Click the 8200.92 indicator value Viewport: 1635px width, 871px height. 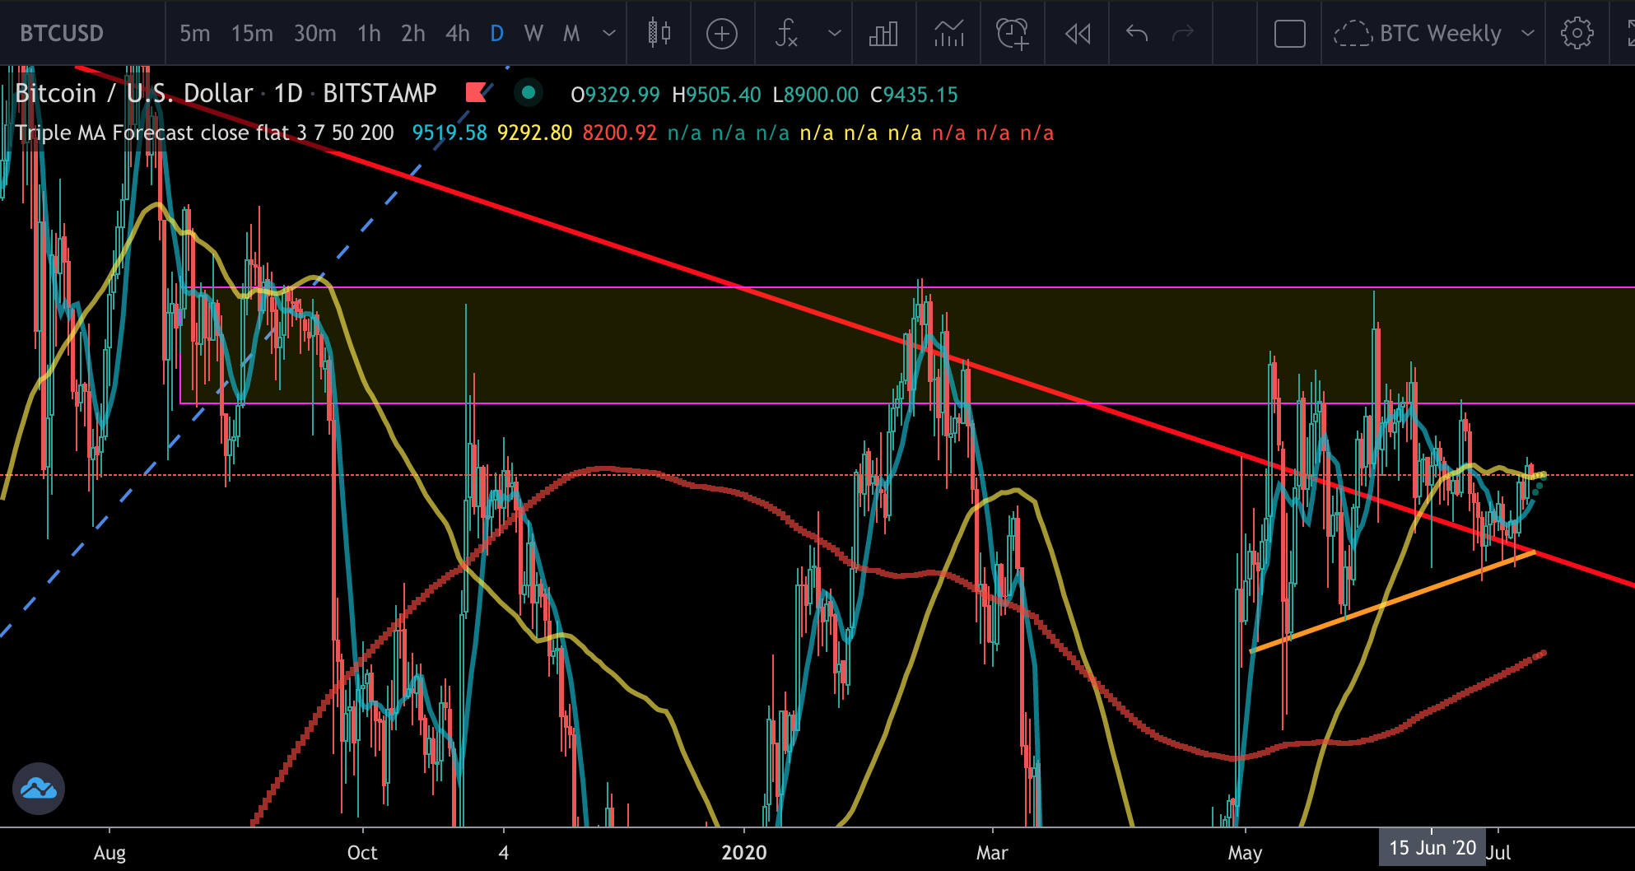point(619,133)
